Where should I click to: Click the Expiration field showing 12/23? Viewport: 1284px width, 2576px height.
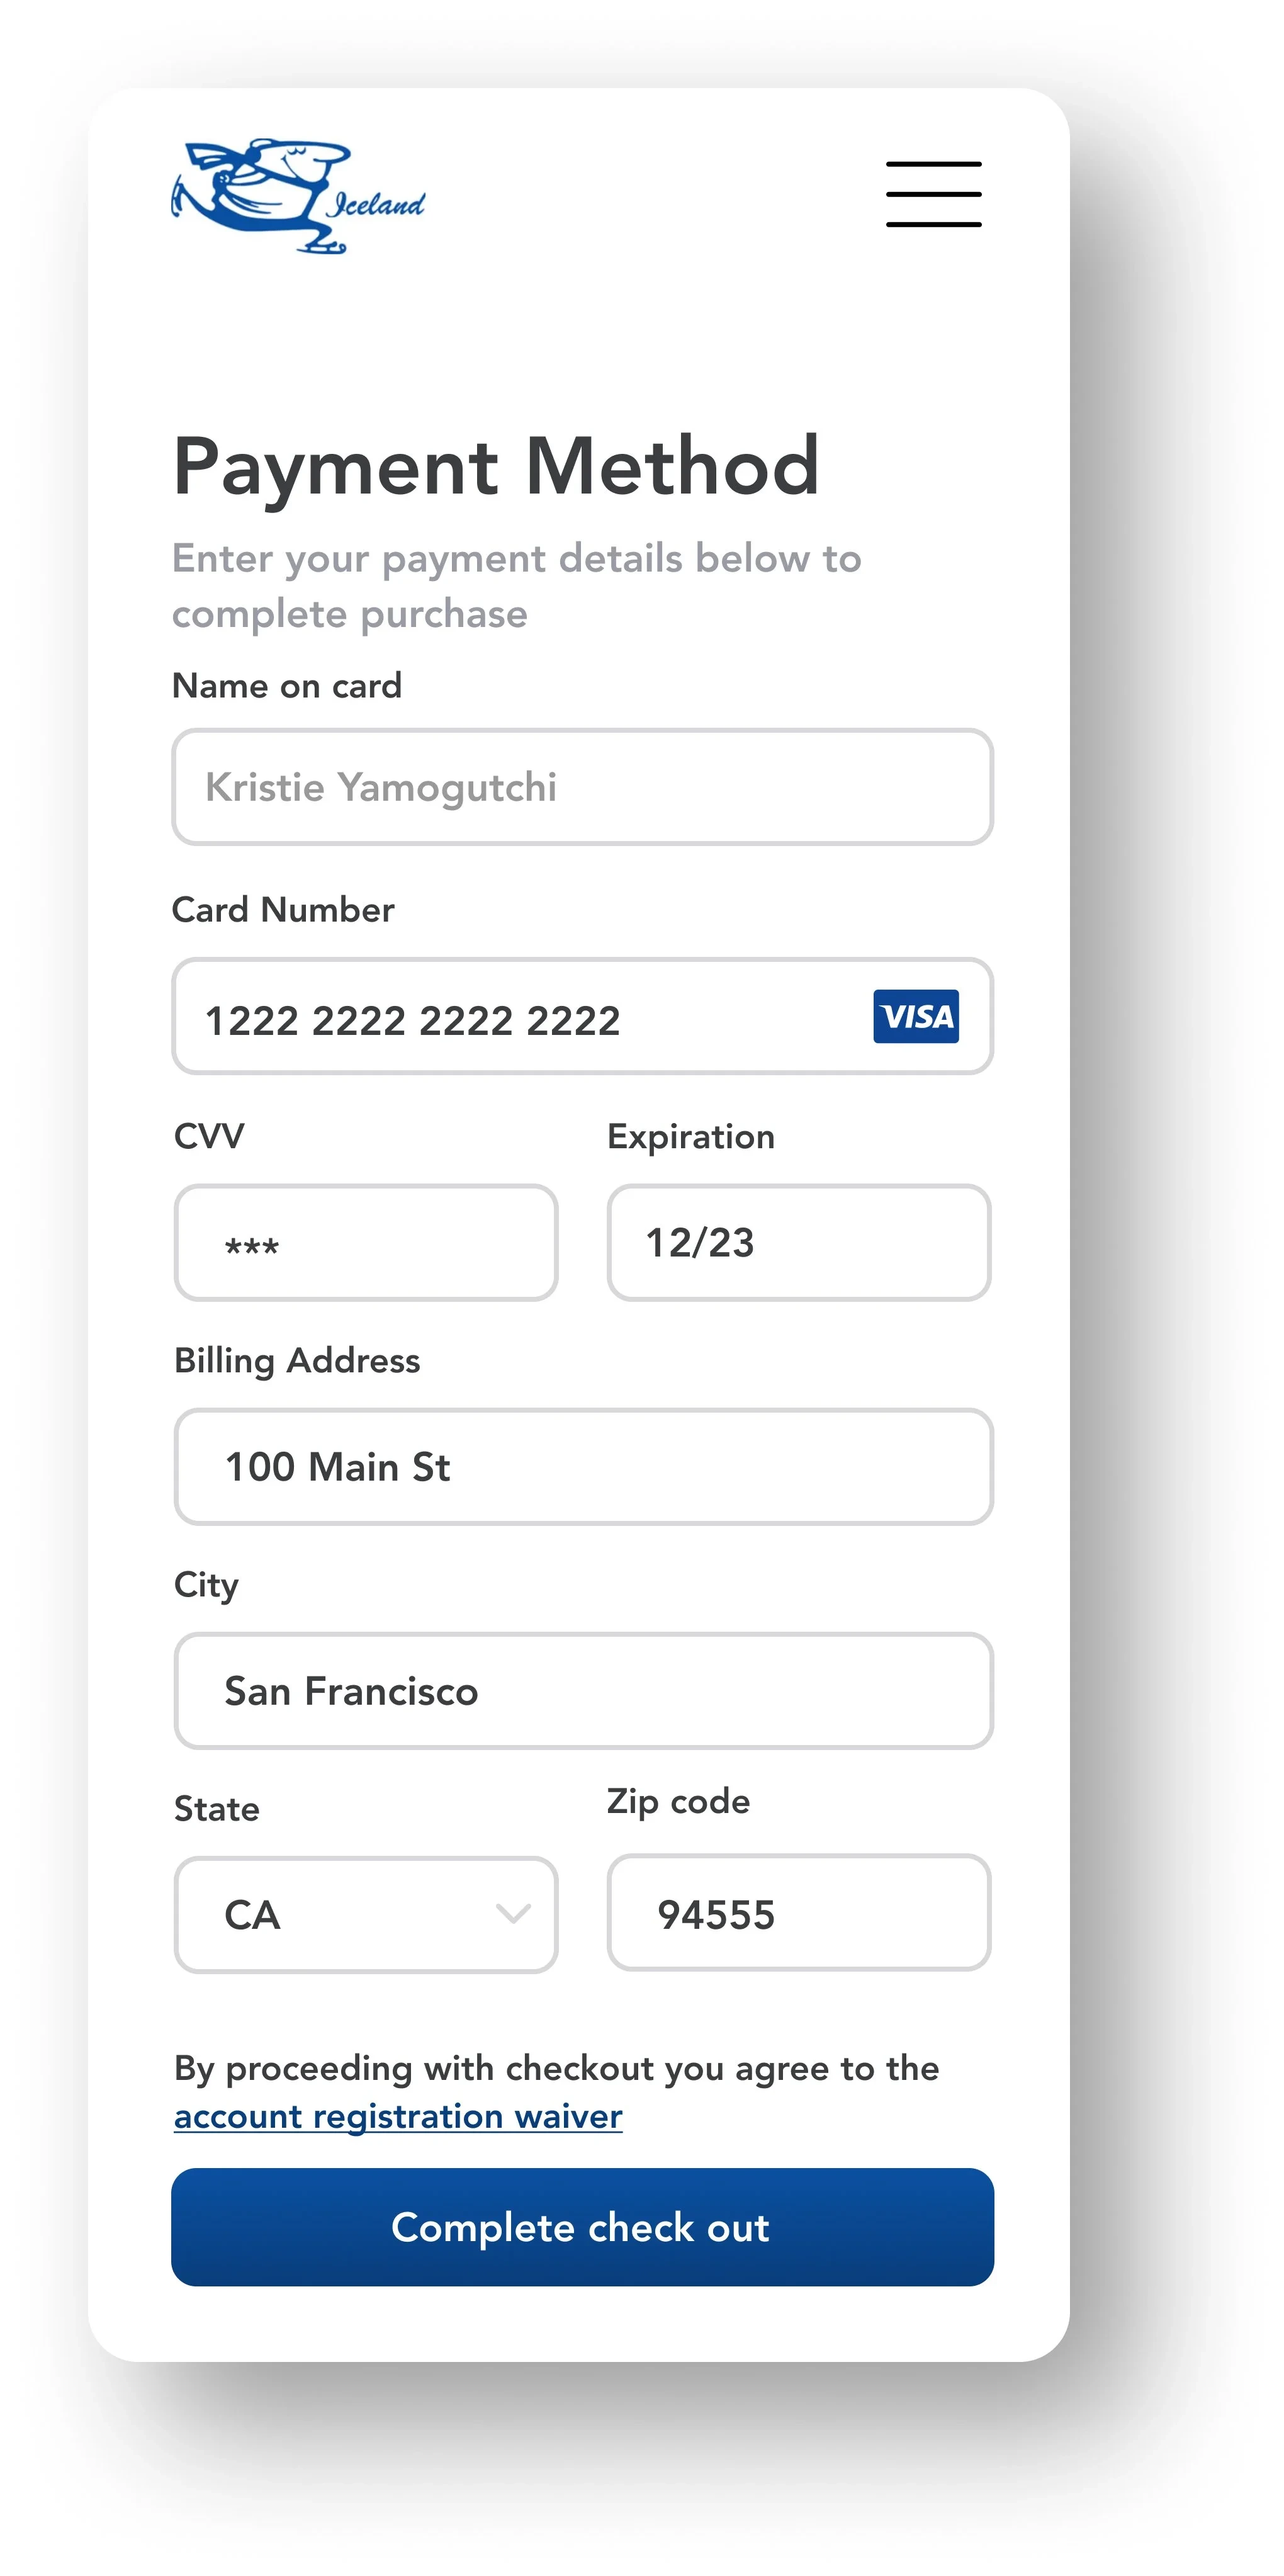798,1243
